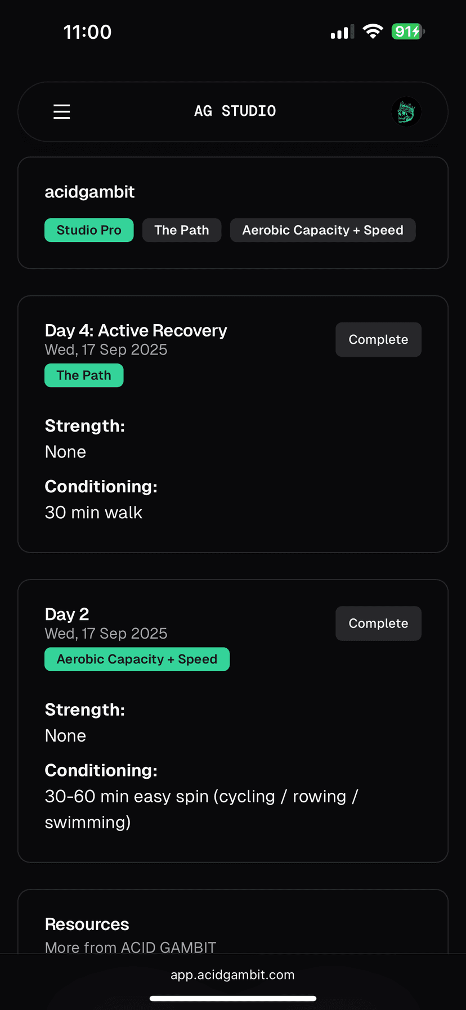
Task: Tap the battery indicator
Action: coord(407,32)
